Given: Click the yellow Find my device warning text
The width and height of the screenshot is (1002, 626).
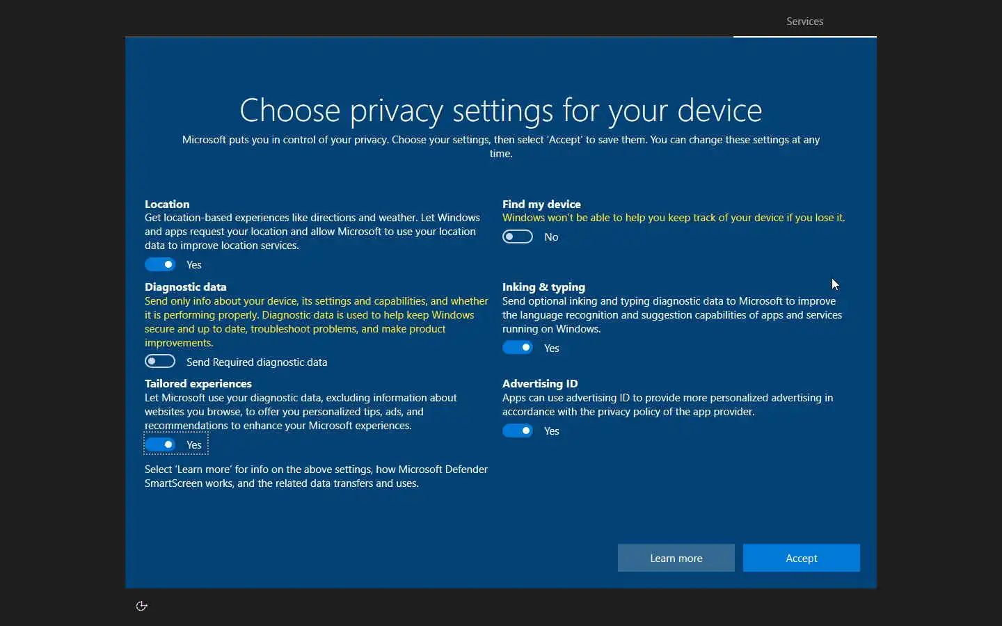Looking at the screenshot, I should point(674,218).
